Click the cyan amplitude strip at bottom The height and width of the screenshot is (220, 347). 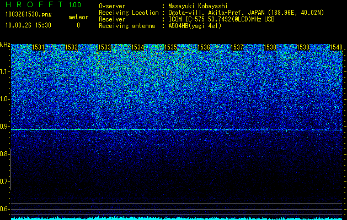[177, 218]
